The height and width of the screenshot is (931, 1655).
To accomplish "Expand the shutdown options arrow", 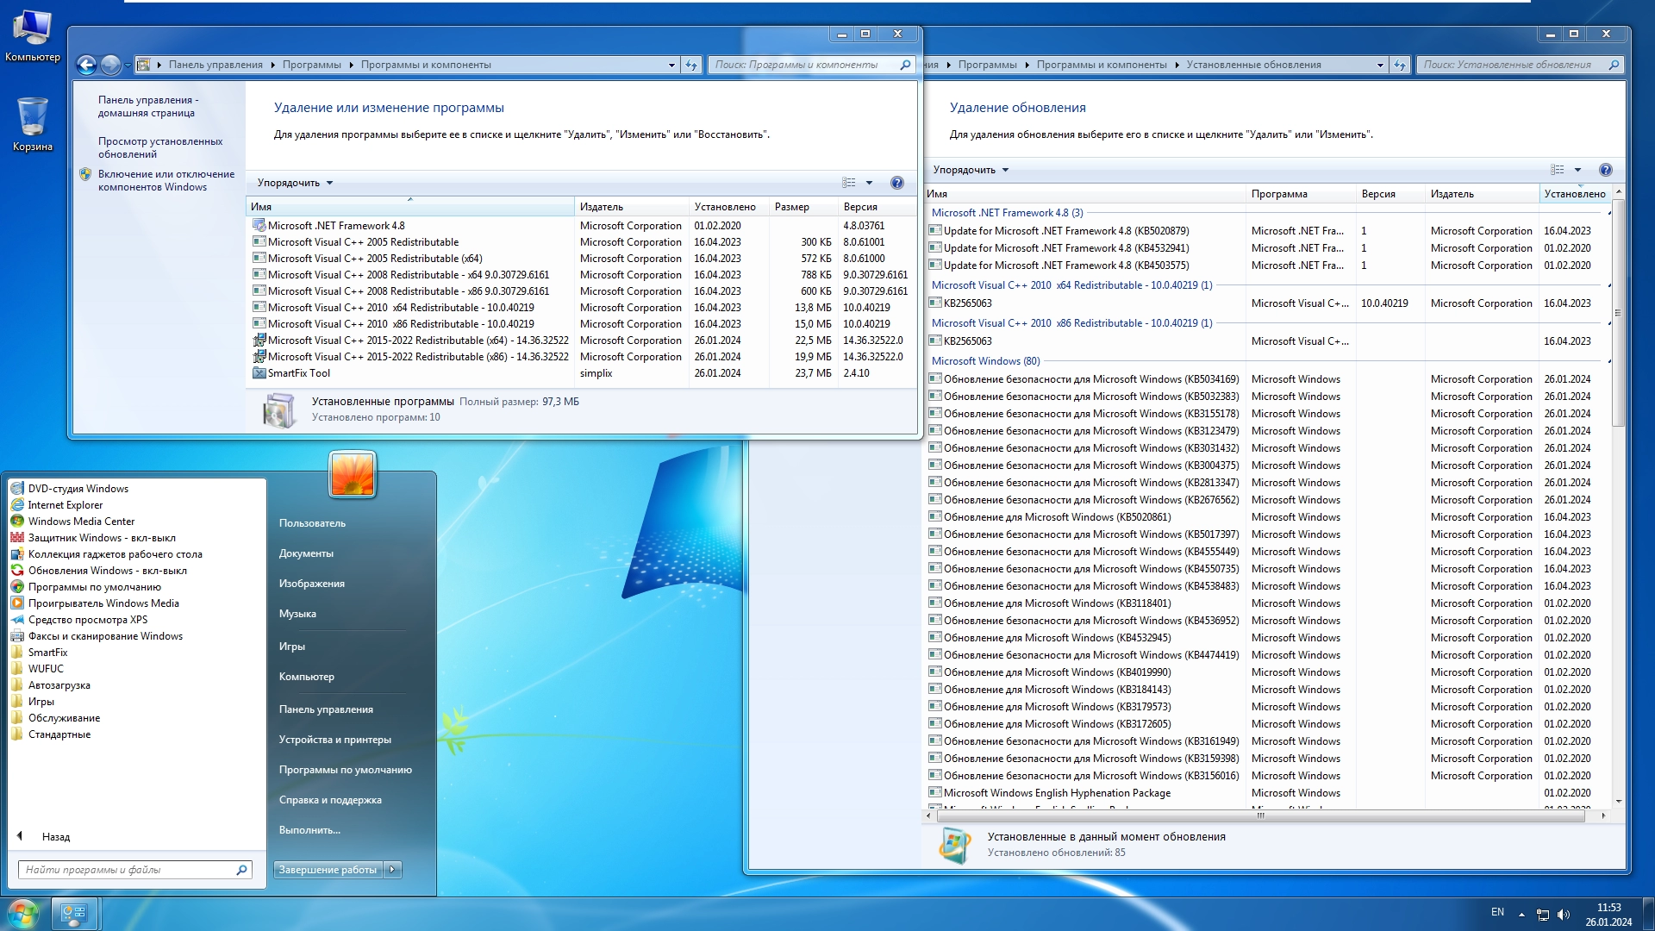I will tap(392, 870).
